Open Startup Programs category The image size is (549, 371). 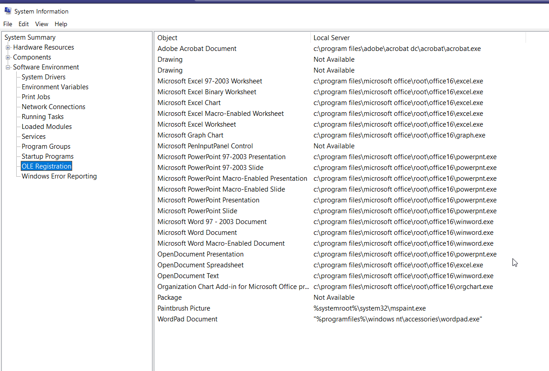pyautogui.click(x=47, y=156)
